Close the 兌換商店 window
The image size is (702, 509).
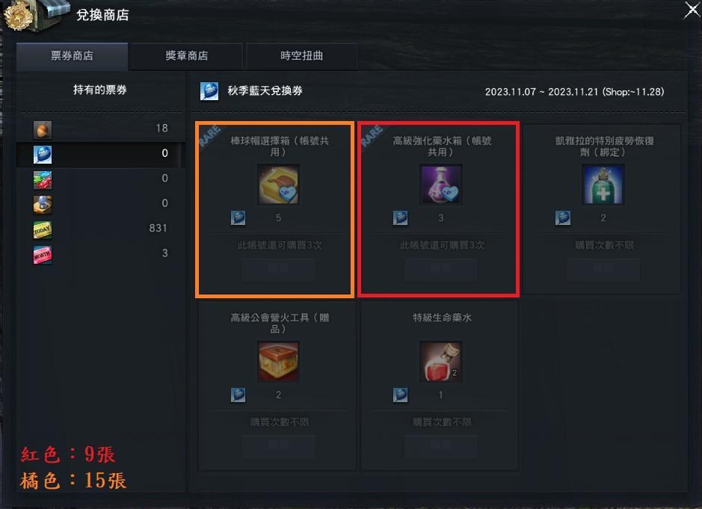coord(692,10)
